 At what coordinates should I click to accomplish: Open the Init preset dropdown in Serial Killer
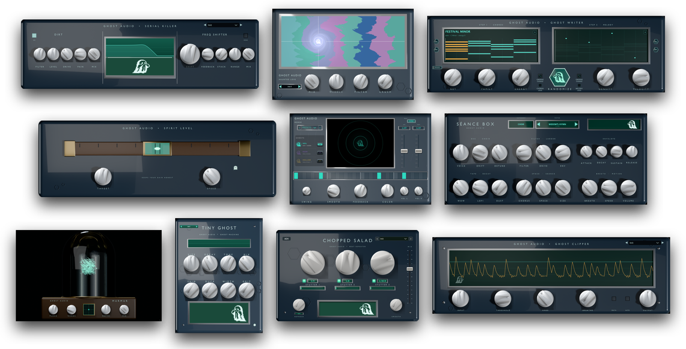point(223,25)
